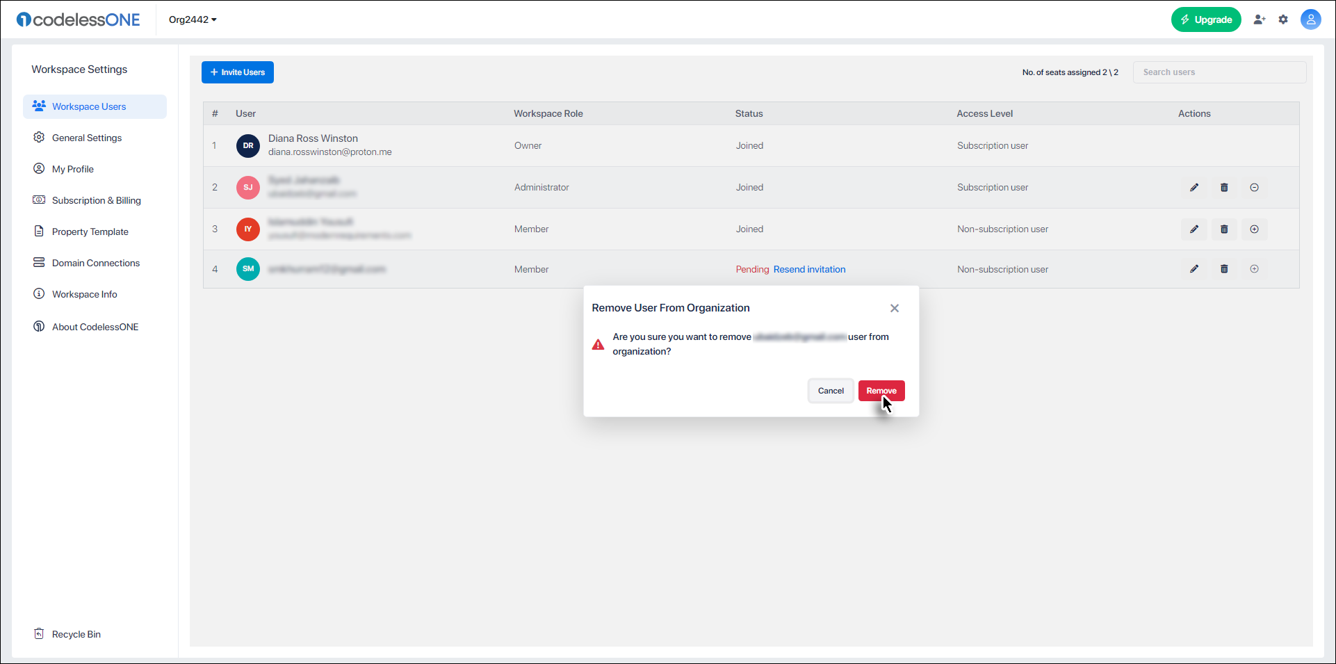The image size is (1336, 664).
Task: Click the add-user icon beside the Upgrade button
Action: coord(1260,19)
